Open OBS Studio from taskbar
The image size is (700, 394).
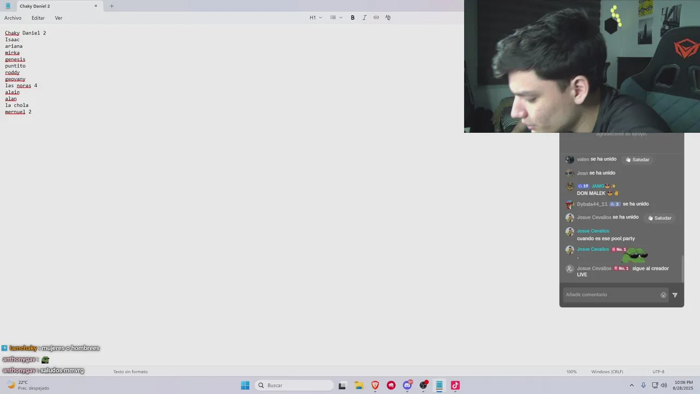pyautogui.click(x=423, y=385)
